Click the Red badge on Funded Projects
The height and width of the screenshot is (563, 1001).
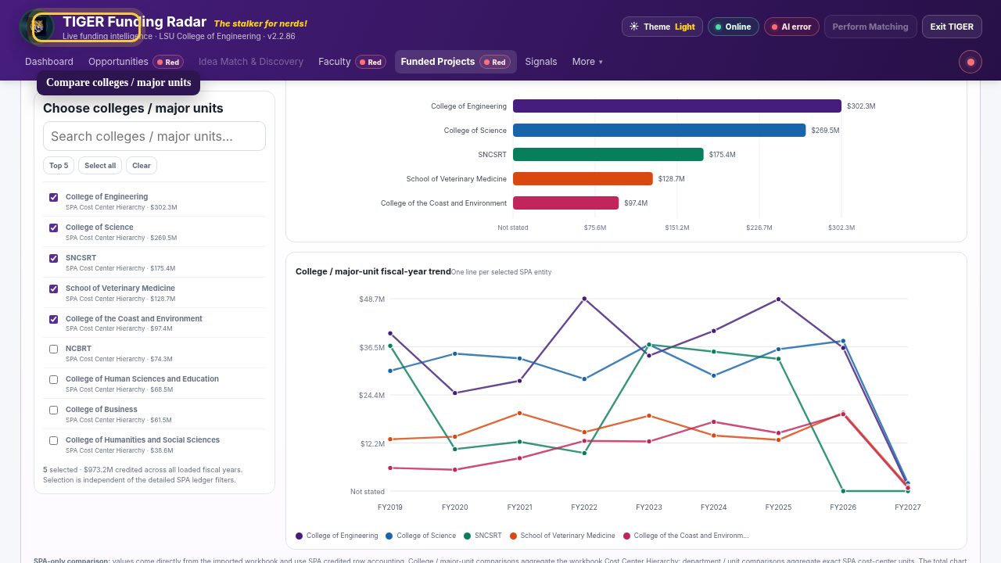pyautogui.click(x=495, y=63)
